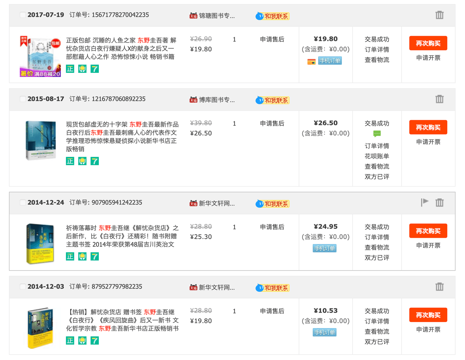Open 虚无的十字架 book cover thumbnail
465x360 pixels.
point(41,141)
